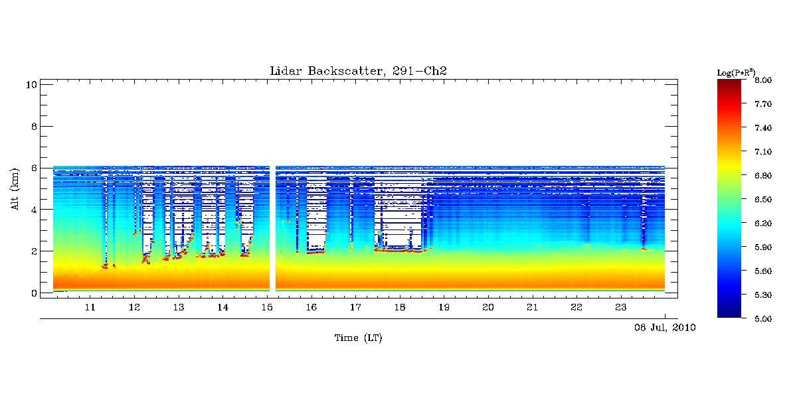The height and width of the screenshot is (398, 797).
Task: Click the white data gap near 15 LT
Action: (272, 228)
